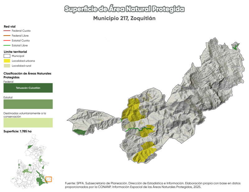
Task: Click the voluntary conservation light green swatch
Action: point(28,122)
